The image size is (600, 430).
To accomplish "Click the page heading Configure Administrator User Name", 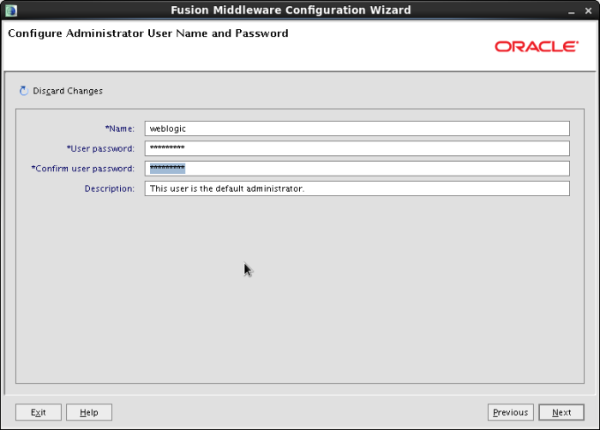I will [148, 33].
